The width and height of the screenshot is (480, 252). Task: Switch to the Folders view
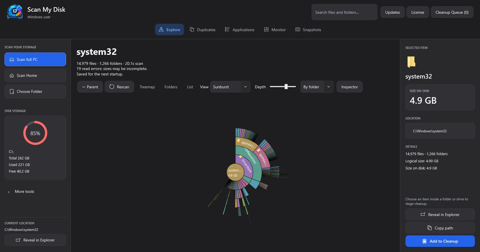171,87
